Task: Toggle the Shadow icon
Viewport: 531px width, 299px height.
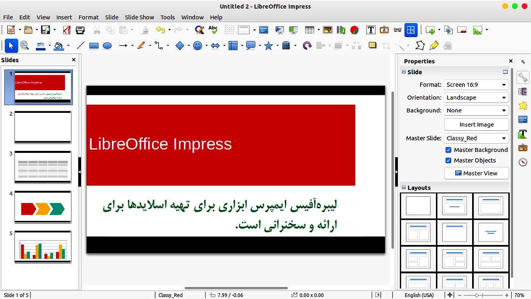Action: [373, 45]
